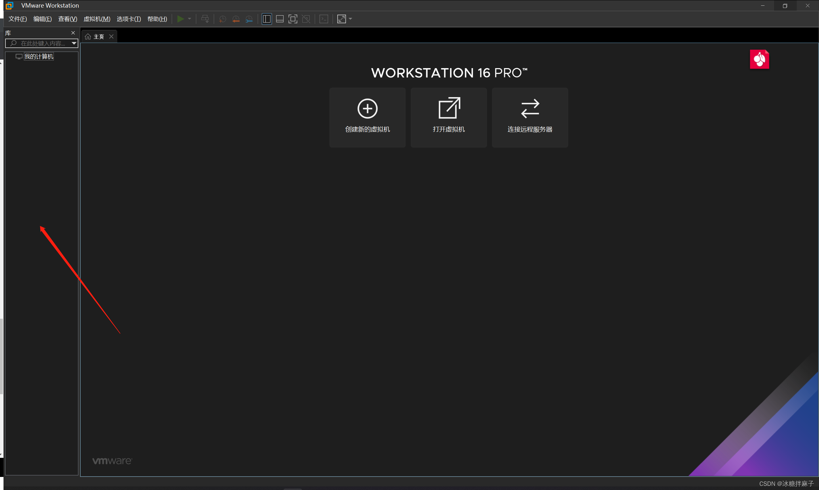Click the Unity mode toolbar icon
Image resolution: width=819 pixels, height=490 pixels.
(x=306, y=19)
